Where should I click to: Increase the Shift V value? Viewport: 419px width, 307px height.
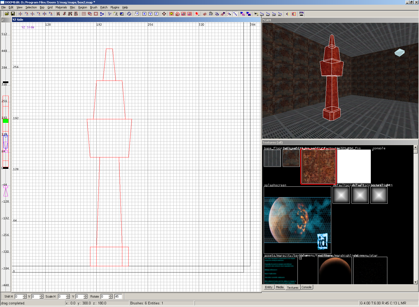point(41,295)
